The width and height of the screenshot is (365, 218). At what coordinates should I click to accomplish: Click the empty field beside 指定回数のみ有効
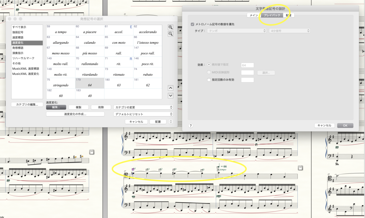tap(248, 80)
